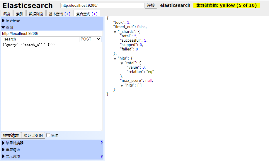Collapse the inner "hits" array node
The width and height of the screenshot is (269, 166).
(122, 86)
